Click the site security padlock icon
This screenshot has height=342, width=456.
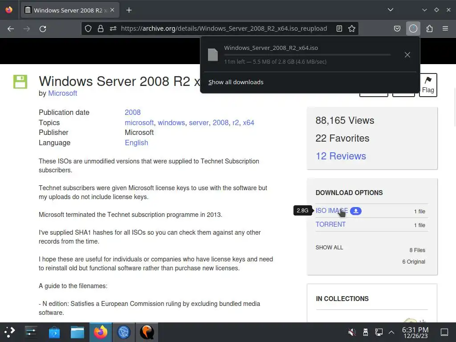(x=101, y=28)
